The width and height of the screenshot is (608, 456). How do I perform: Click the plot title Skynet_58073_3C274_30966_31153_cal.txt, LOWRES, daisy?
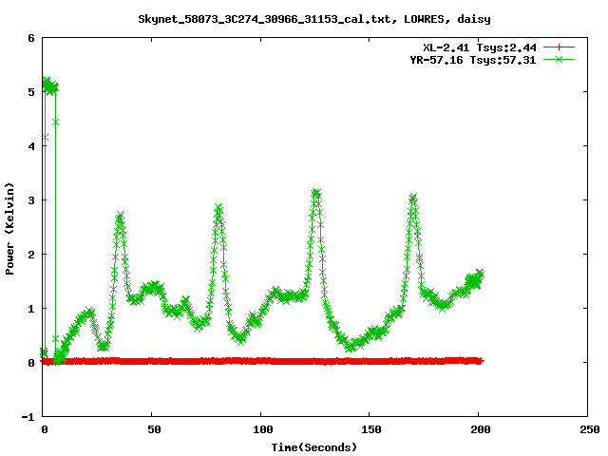(x=314, y=19)
